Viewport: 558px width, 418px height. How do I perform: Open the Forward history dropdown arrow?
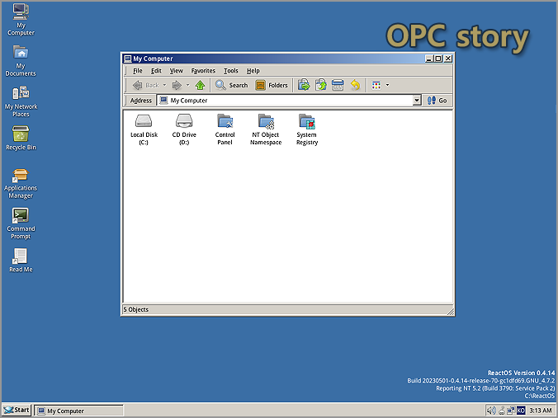pos(187,85)
